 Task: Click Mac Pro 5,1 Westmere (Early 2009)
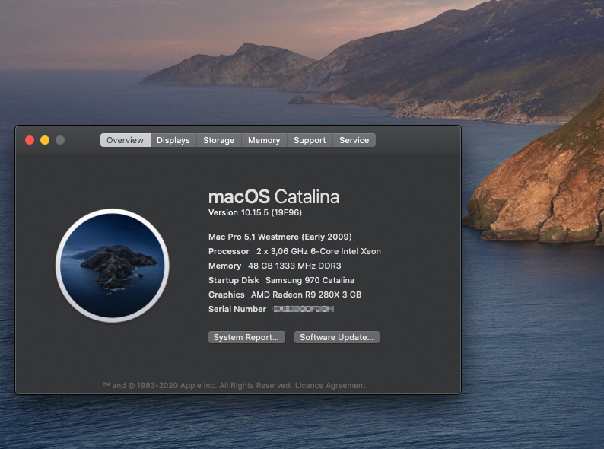(280, 237)
